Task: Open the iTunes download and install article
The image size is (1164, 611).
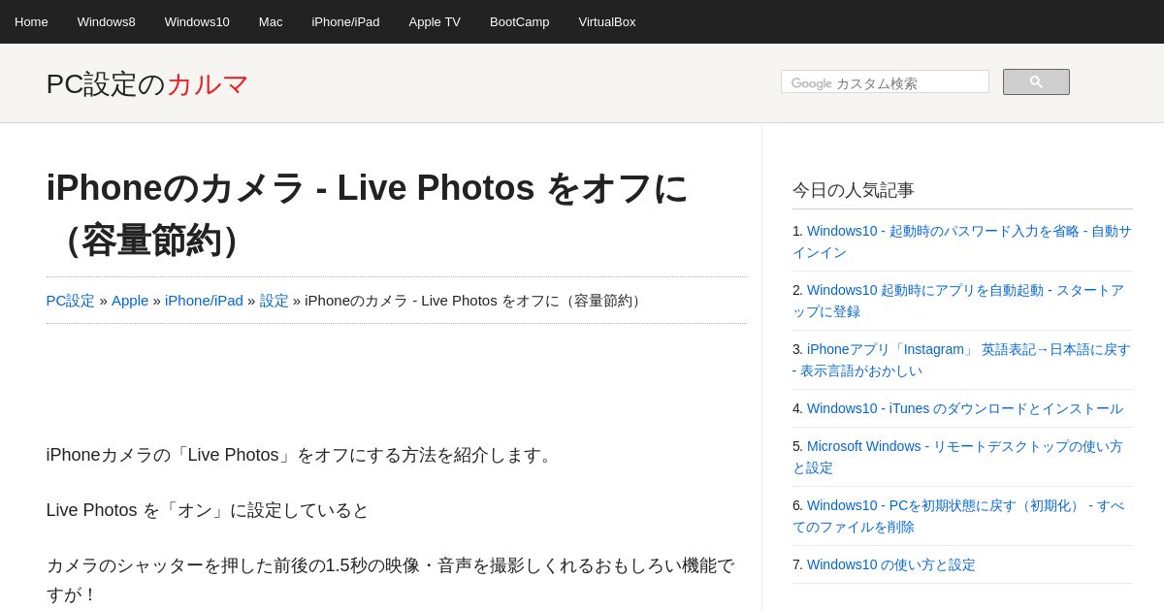Action: pos(965,408)
